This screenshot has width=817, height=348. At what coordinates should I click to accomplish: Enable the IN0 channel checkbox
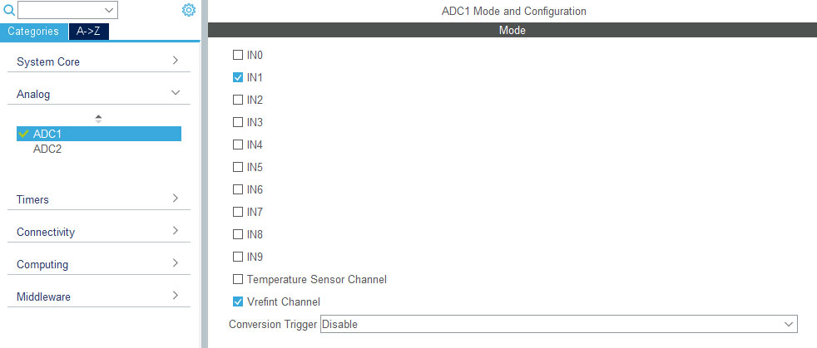(238, 55)
